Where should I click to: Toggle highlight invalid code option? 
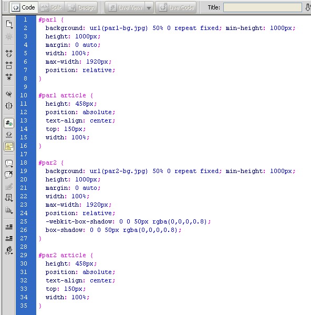coord(9,135)
